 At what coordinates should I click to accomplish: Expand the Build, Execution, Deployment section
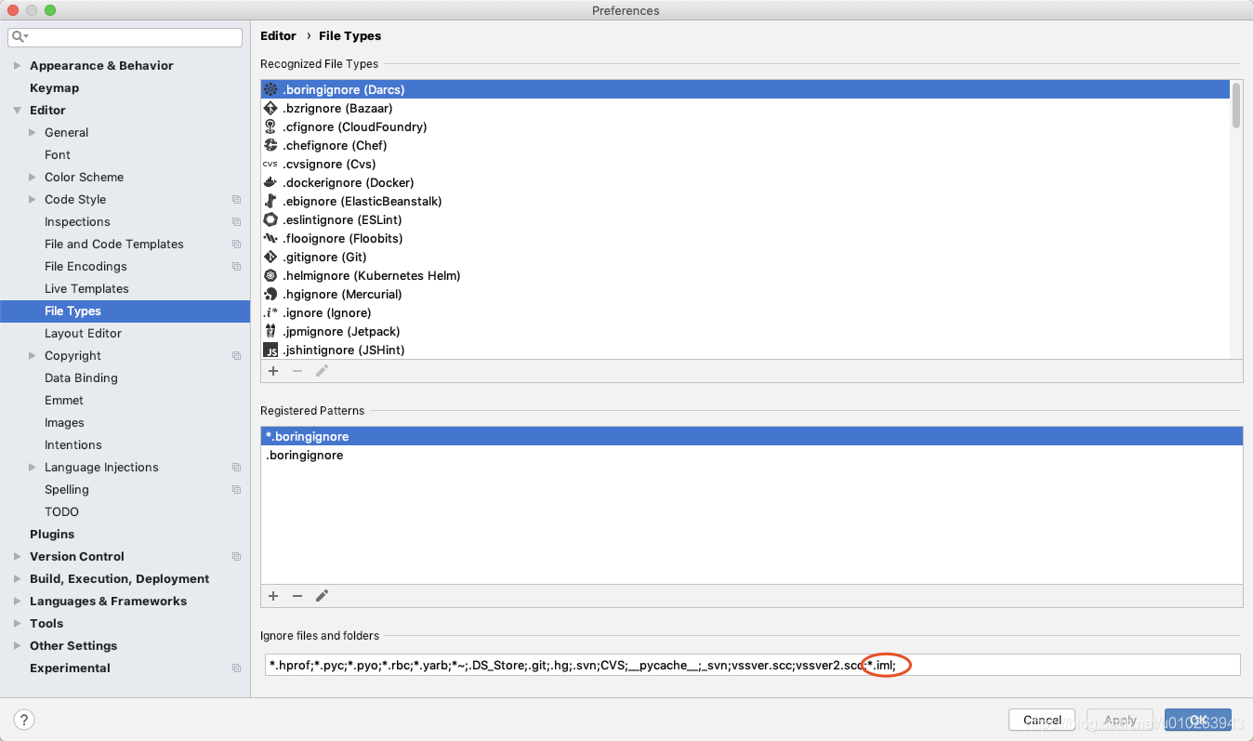(x=17, y=578)
